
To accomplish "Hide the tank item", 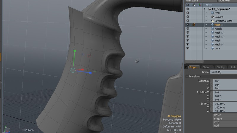I will (188, 13).
